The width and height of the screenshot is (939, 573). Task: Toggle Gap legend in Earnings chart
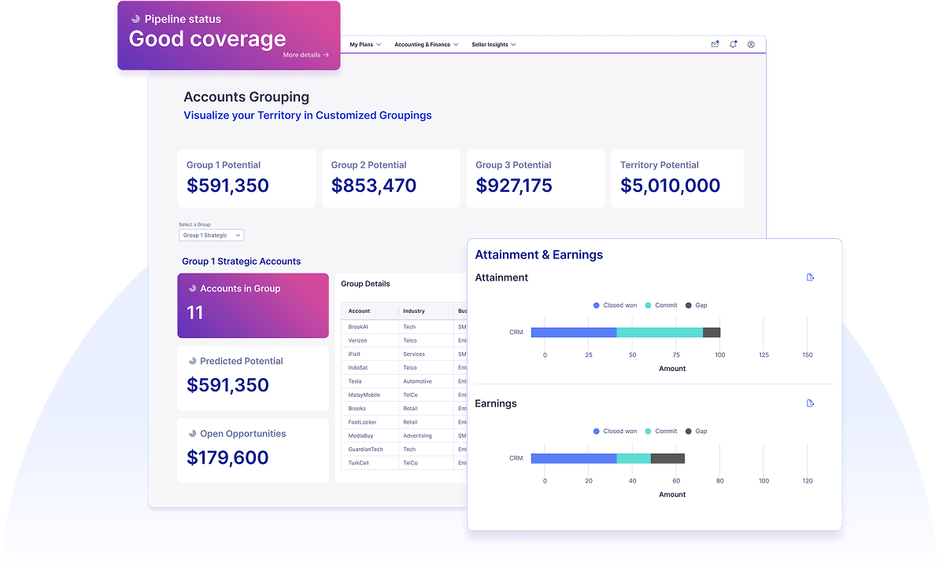[697, 432]
